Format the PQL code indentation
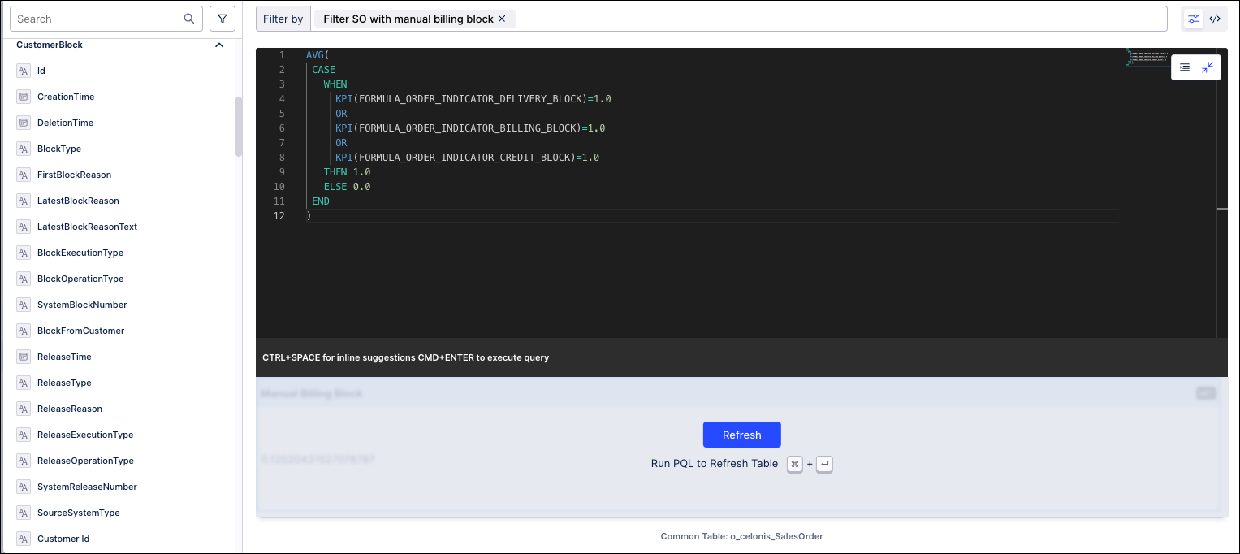The height and width of the screenshot is (554, 1240). 1185,67
